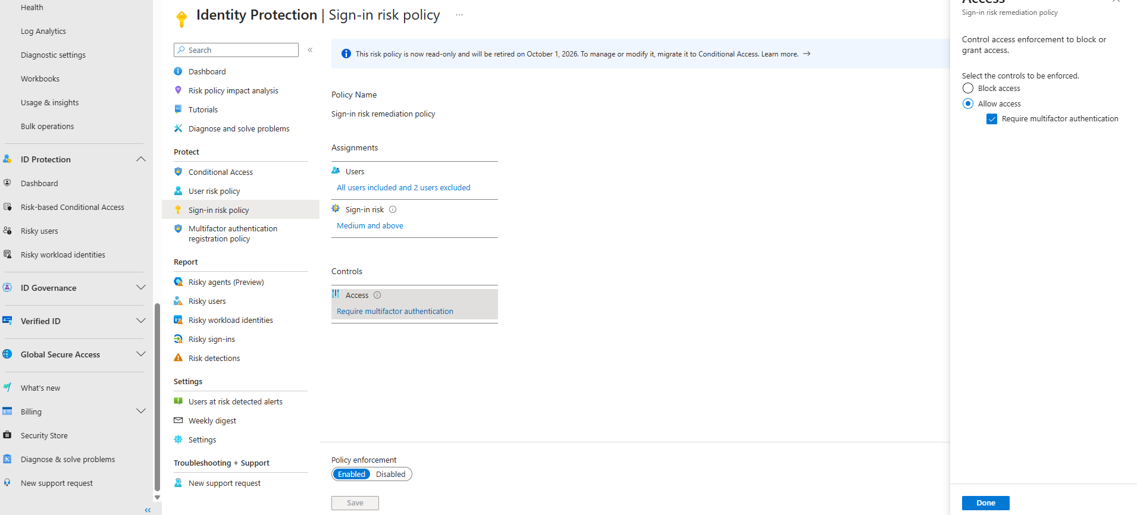This screenshot has width=1137, height=515.
Task: Click the Tutorials icon
Action: click(x=178, y=109)
